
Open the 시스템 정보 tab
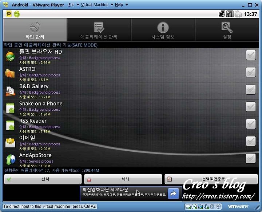163,30
